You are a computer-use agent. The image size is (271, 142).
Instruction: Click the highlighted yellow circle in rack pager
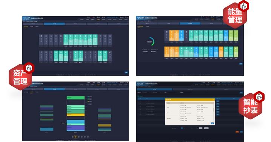click(x=75, y=137)
